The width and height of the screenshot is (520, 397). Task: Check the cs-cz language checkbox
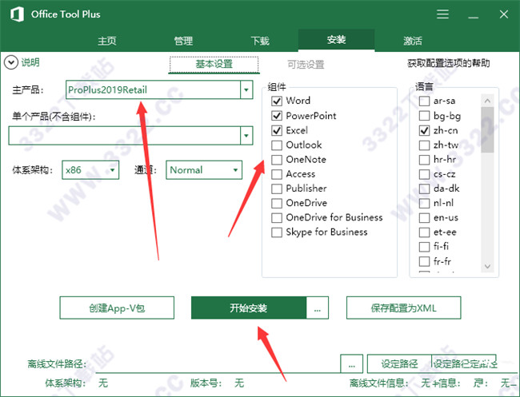(424, 174)
